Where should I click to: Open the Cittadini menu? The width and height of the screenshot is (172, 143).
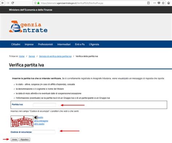tap(16, 44)
